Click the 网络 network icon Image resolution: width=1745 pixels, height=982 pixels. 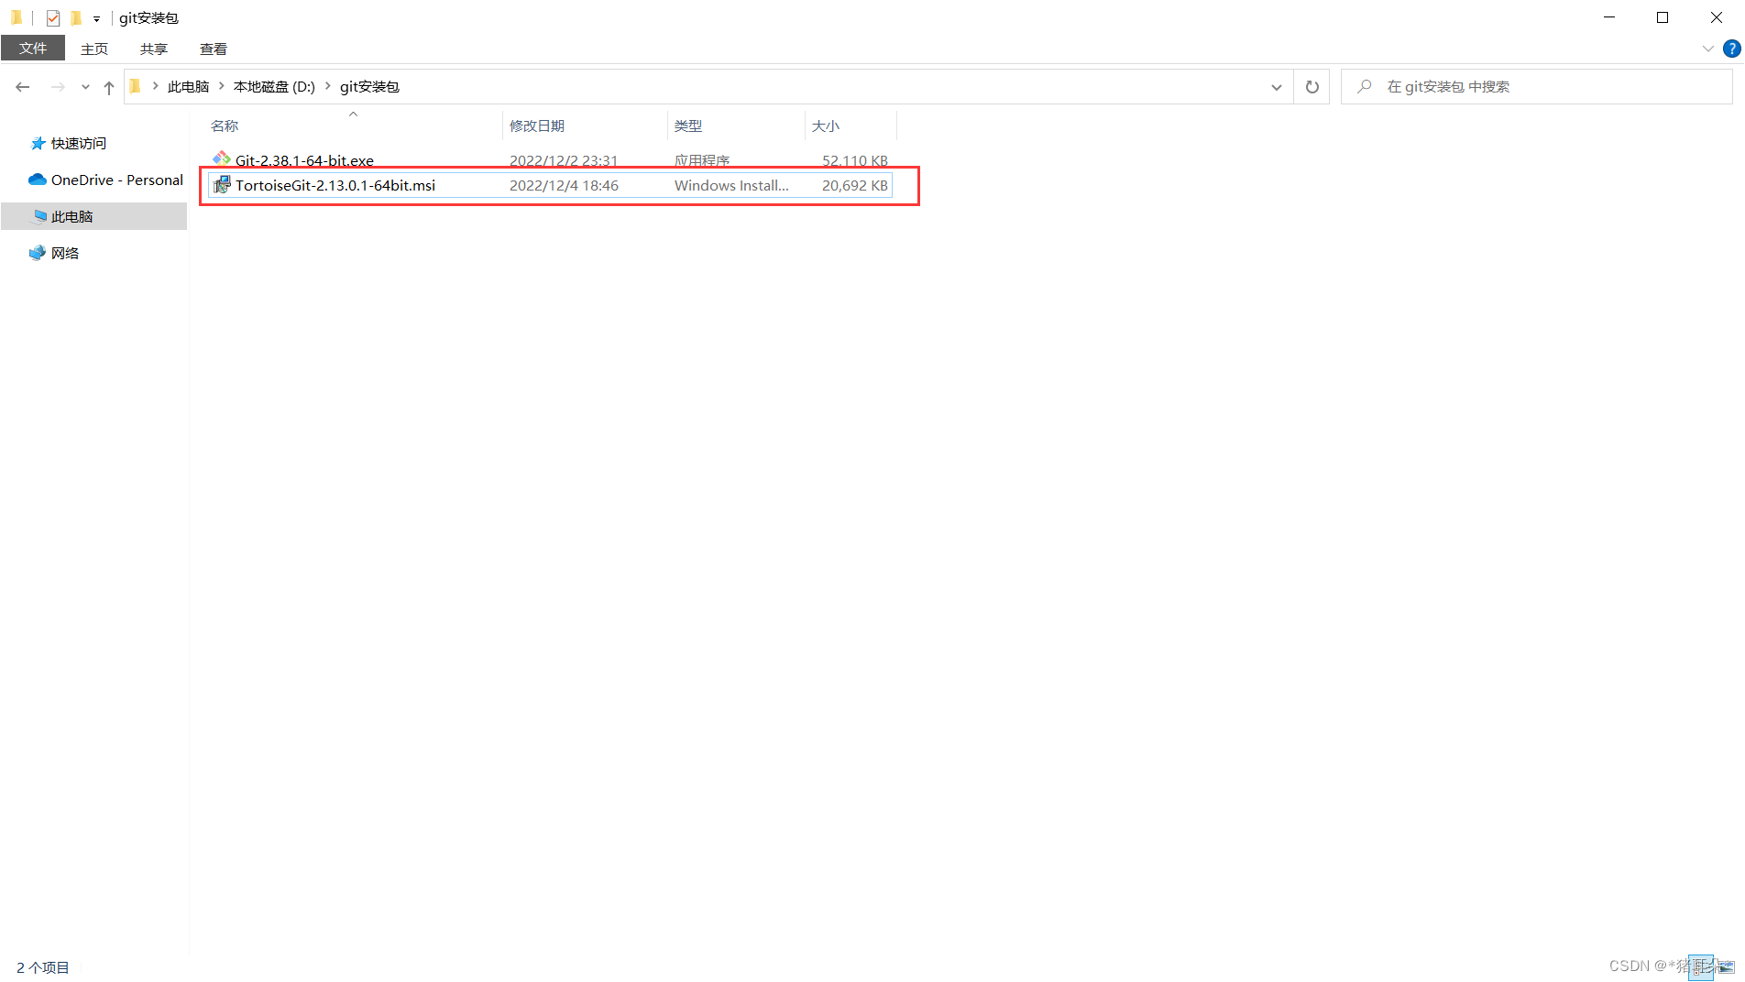[38, 253]
